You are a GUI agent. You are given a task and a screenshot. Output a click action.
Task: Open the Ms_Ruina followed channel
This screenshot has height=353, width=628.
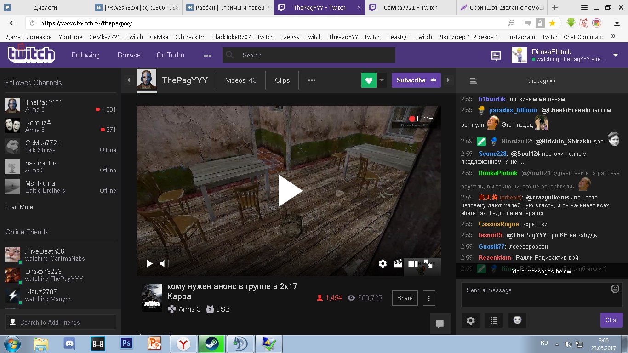point(61,187)
